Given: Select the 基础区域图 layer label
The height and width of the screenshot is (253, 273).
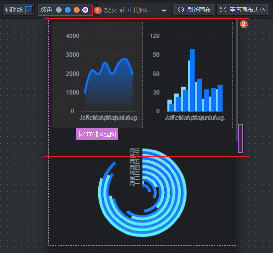Looking at the screenshot, I should point(97,134).
